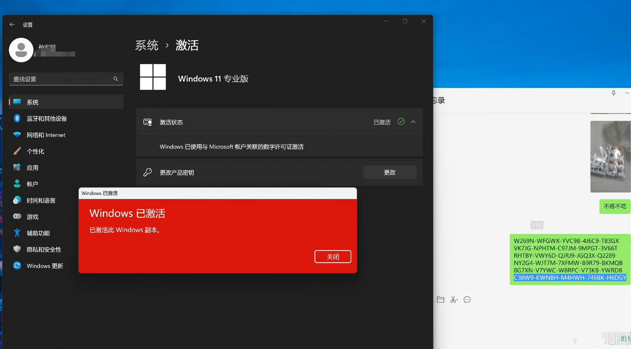The width and height of the screenshot is (631, 349).
Task: Click the 辅助功能 accessibility icon
Action: [17, 233]
